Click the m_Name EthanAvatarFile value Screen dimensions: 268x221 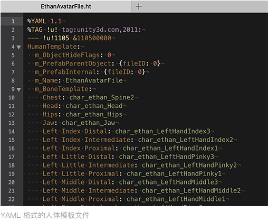click(x=94, y=80)
